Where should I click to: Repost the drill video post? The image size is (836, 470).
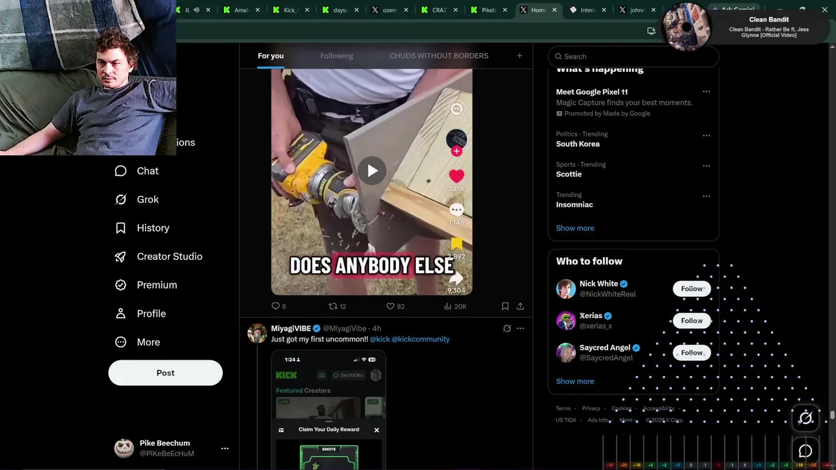337,306
